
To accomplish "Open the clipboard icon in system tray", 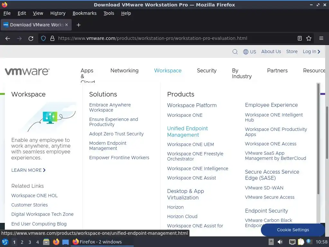I will (x=301, y=242).
